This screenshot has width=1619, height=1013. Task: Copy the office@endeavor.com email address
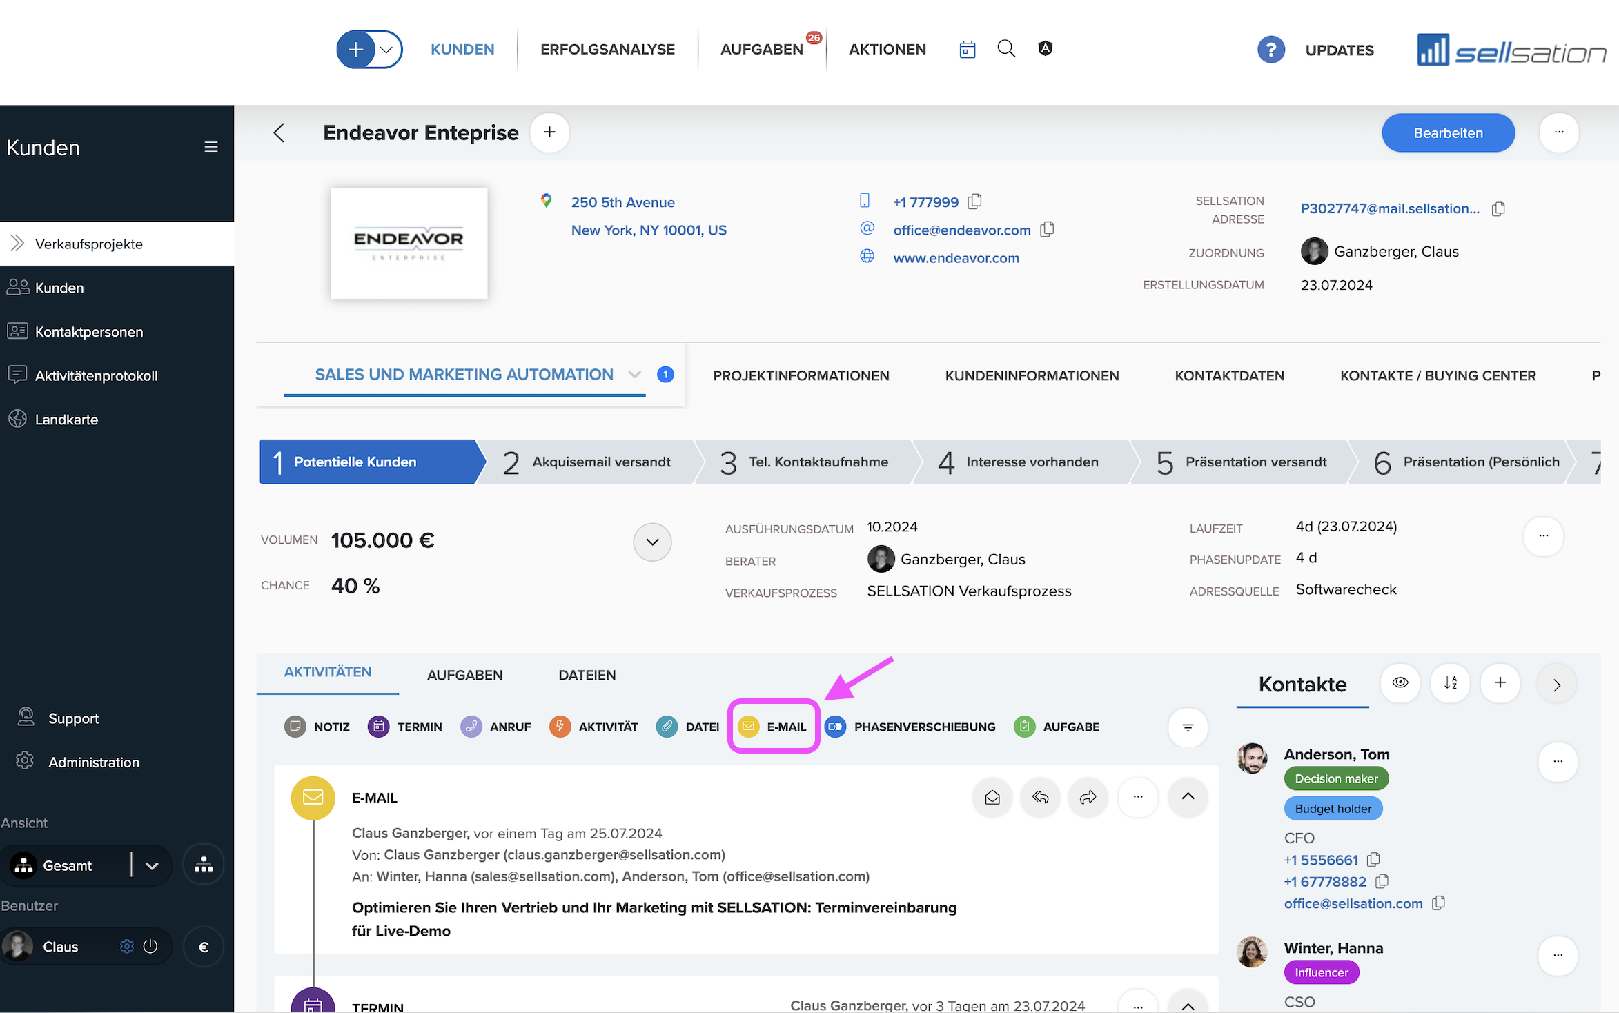click(1047, 229)
